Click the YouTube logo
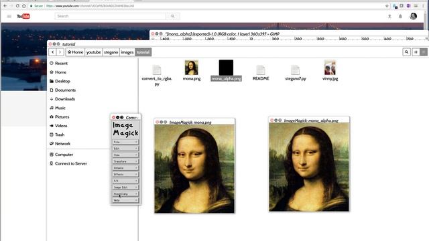The width and height of the screenshot is (429, 241). (23, 16)
